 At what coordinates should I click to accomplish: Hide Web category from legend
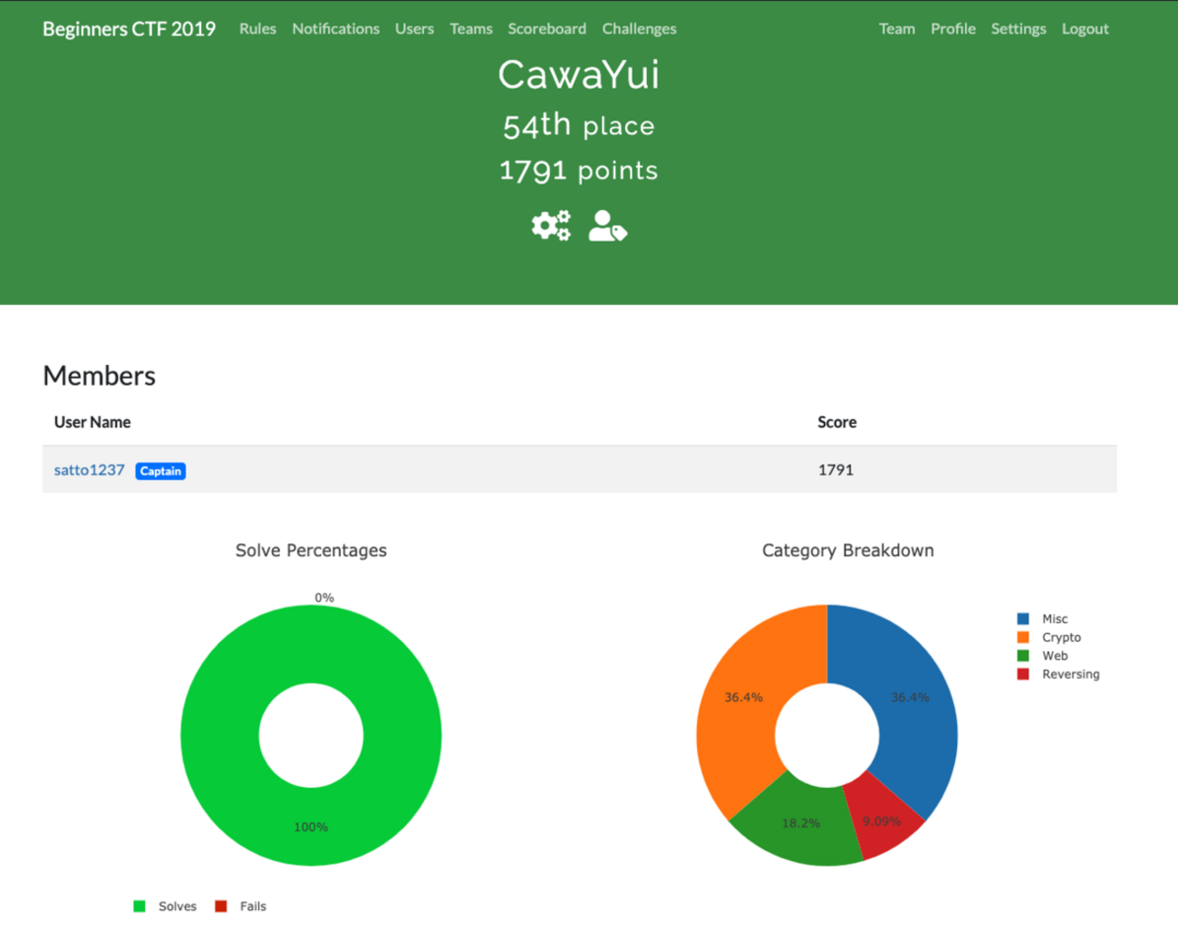tap(1054, 656)
